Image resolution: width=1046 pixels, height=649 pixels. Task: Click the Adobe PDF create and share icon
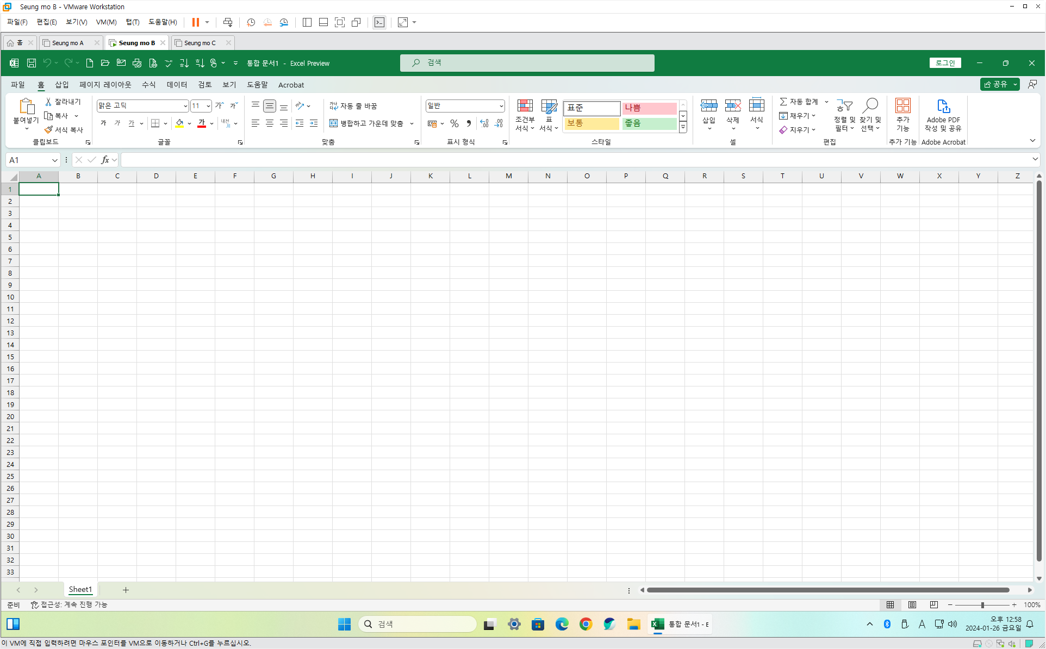[x=943, y=107]
